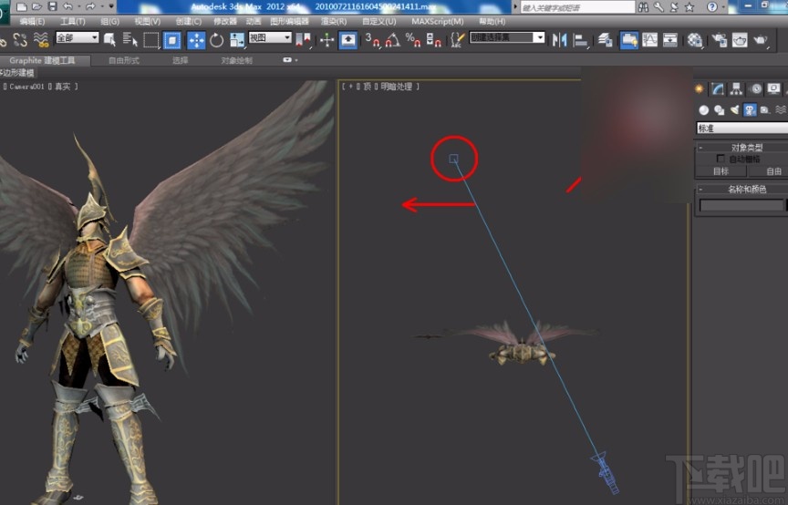This screenshot has width=788, height=505.
Task: Switch to the 自由形式 ribbon tab
Action: 124,60
